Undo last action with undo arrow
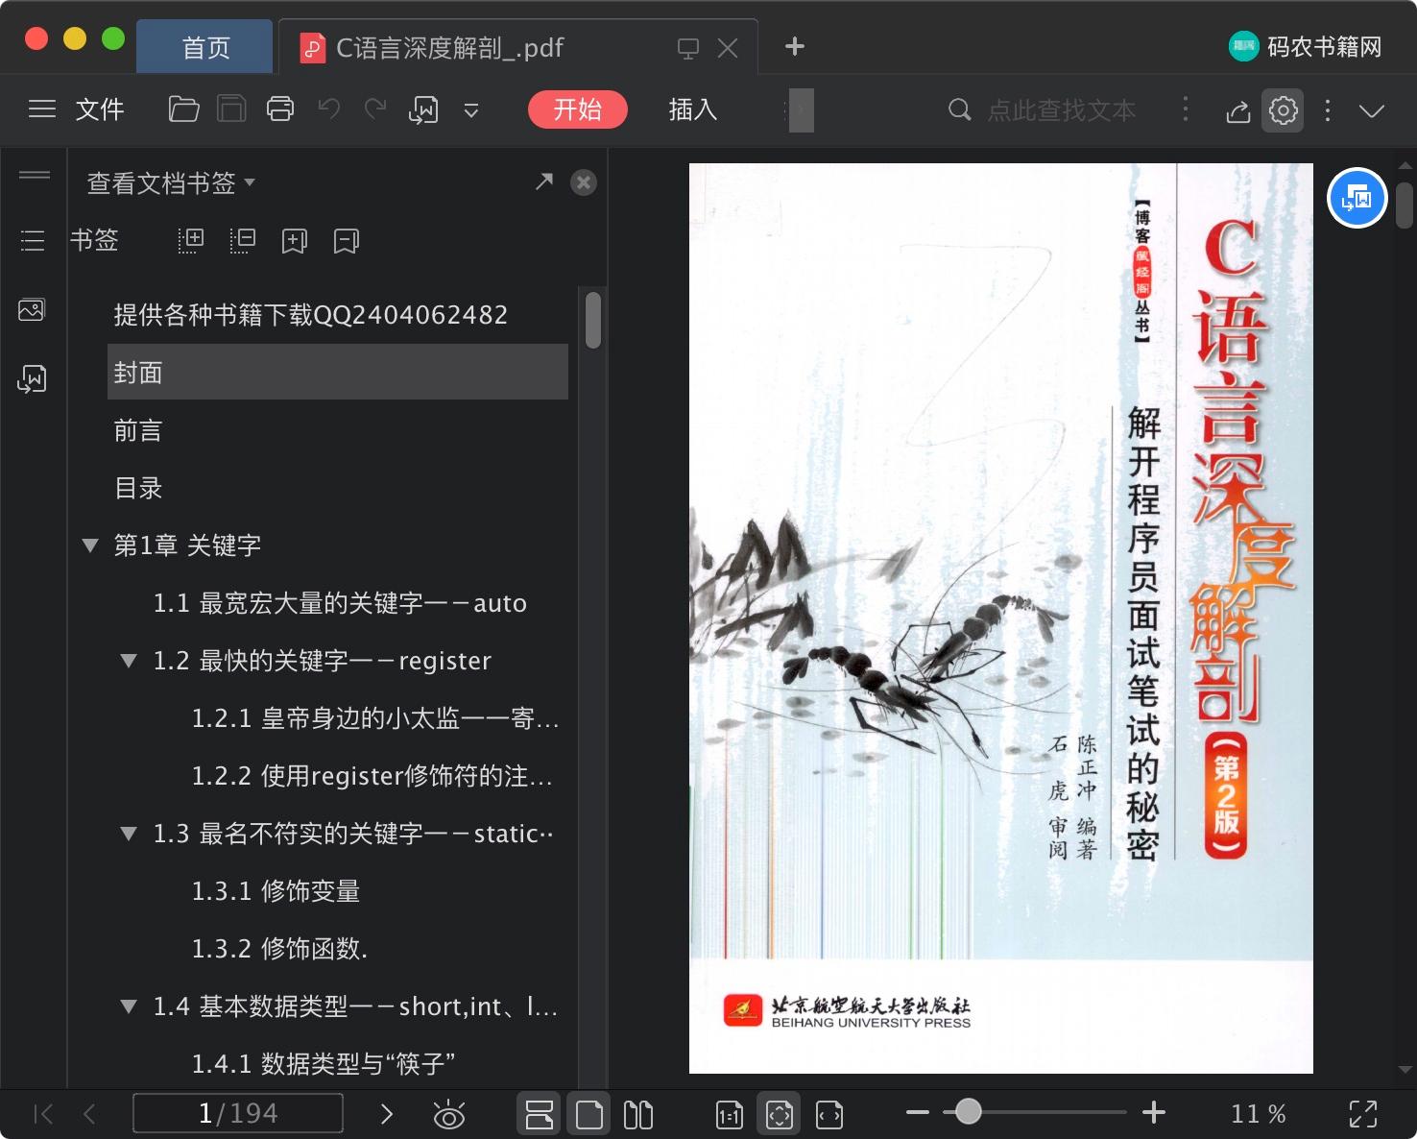This screenshot has height=1139, width=1417. [x=329, y=109]
